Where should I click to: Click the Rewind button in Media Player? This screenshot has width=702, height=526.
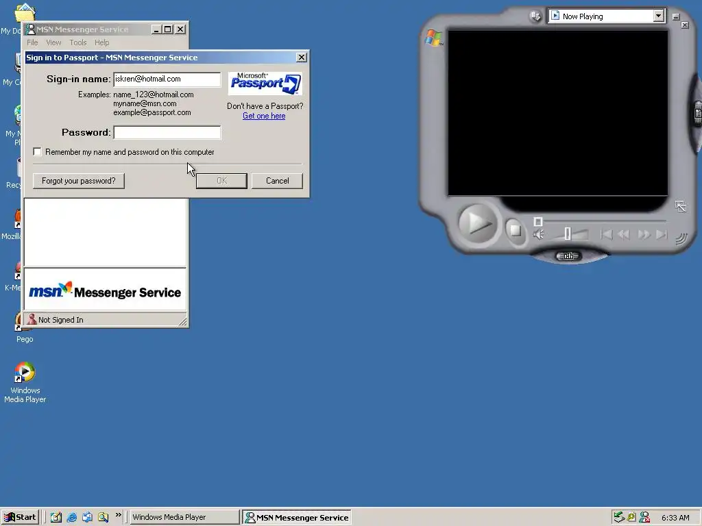coord(624,234)
